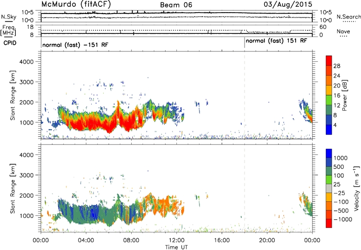361x250 pixels.
Task: Select the Power color bar segment between 24 and 28
Action: (329, 70)
